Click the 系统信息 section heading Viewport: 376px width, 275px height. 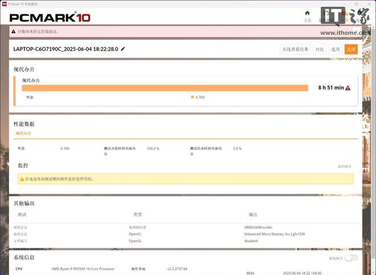pyautogui.click(x=24, y=257)
